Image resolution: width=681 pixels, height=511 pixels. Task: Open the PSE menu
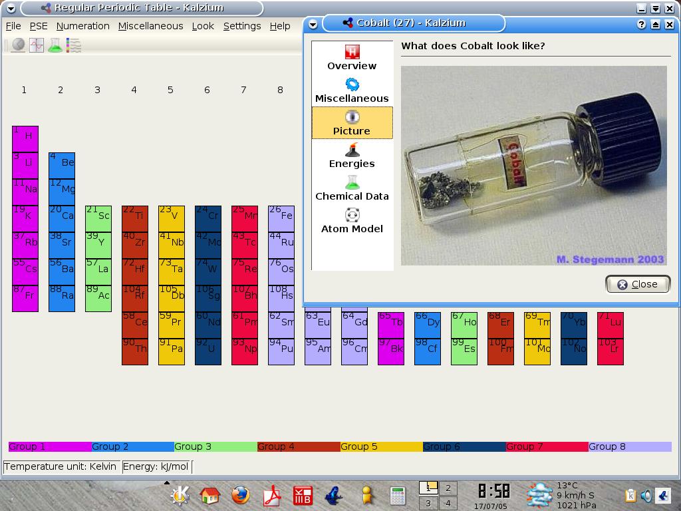pos(39,26)
